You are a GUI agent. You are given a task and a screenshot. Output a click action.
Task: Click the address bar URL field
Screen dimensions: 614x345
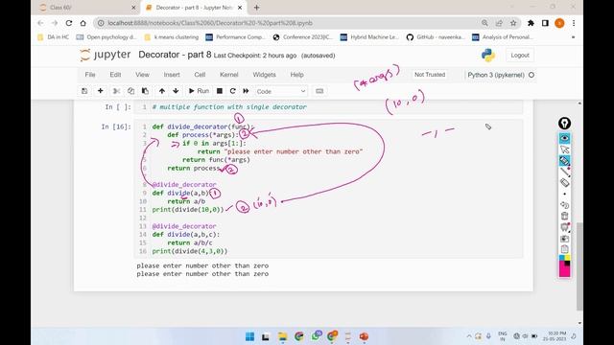[x=290, y=23]
